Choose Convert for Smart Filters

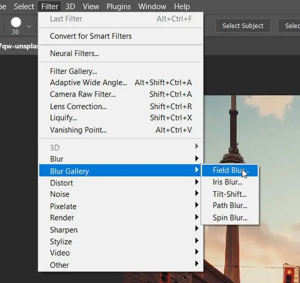[x=120, y=36]
